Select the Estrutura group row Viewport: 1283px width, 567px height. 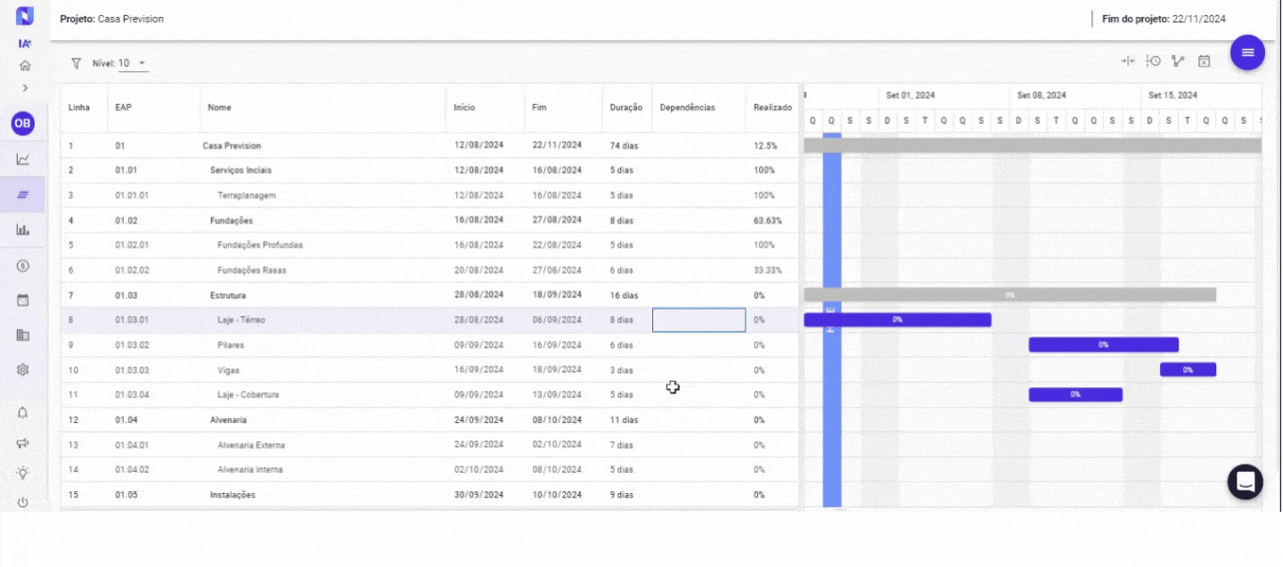[429, 295]
